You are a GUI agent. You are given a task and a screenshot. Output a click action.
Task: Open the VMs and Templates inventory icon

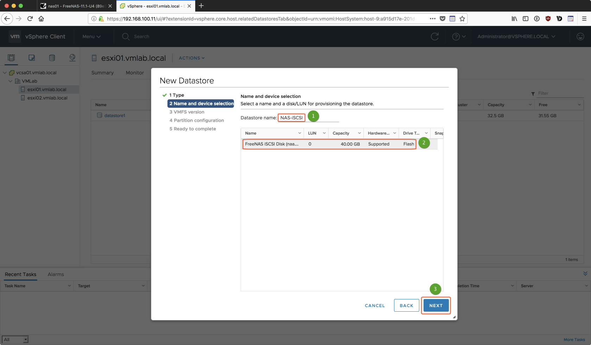(x=32, y=58)
